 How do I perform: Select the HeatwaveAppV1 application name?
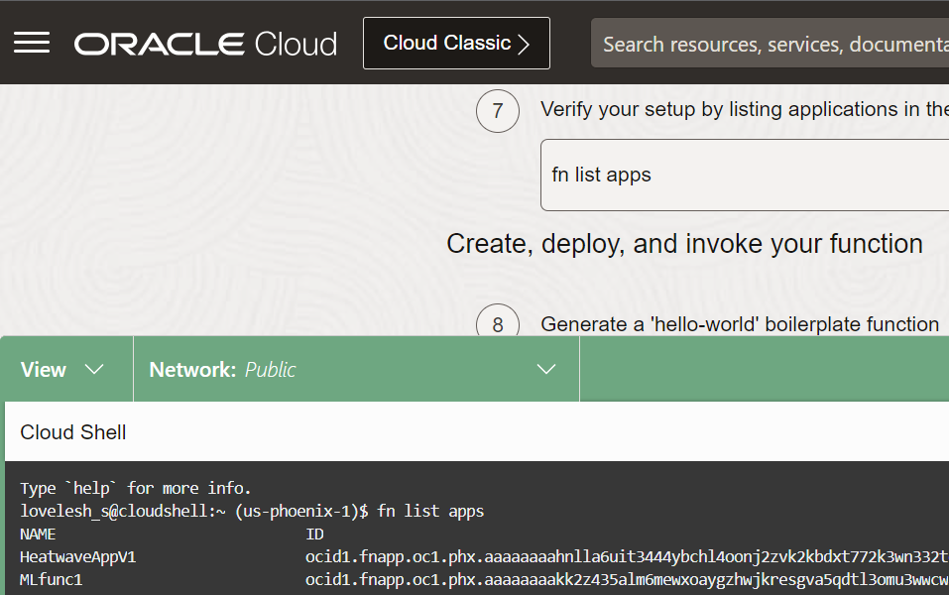77,556
